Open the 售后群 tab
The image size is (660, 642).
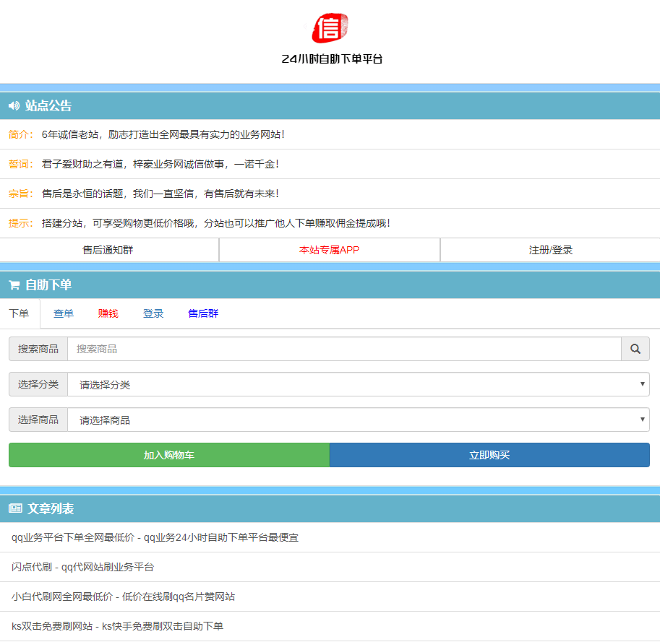pos(202,313)
